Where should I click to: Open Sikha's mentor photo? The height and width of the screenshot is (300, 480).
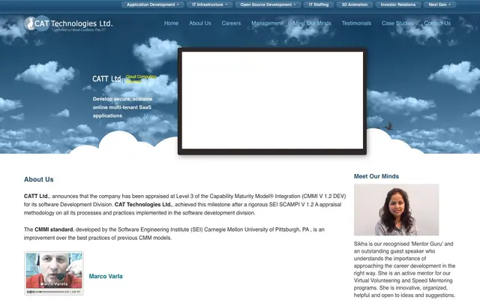pyautogui.click(x=397, y=210)
